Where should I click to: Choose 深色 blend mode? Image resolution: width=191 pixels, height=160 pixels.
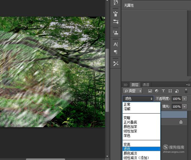pos(141,136)
